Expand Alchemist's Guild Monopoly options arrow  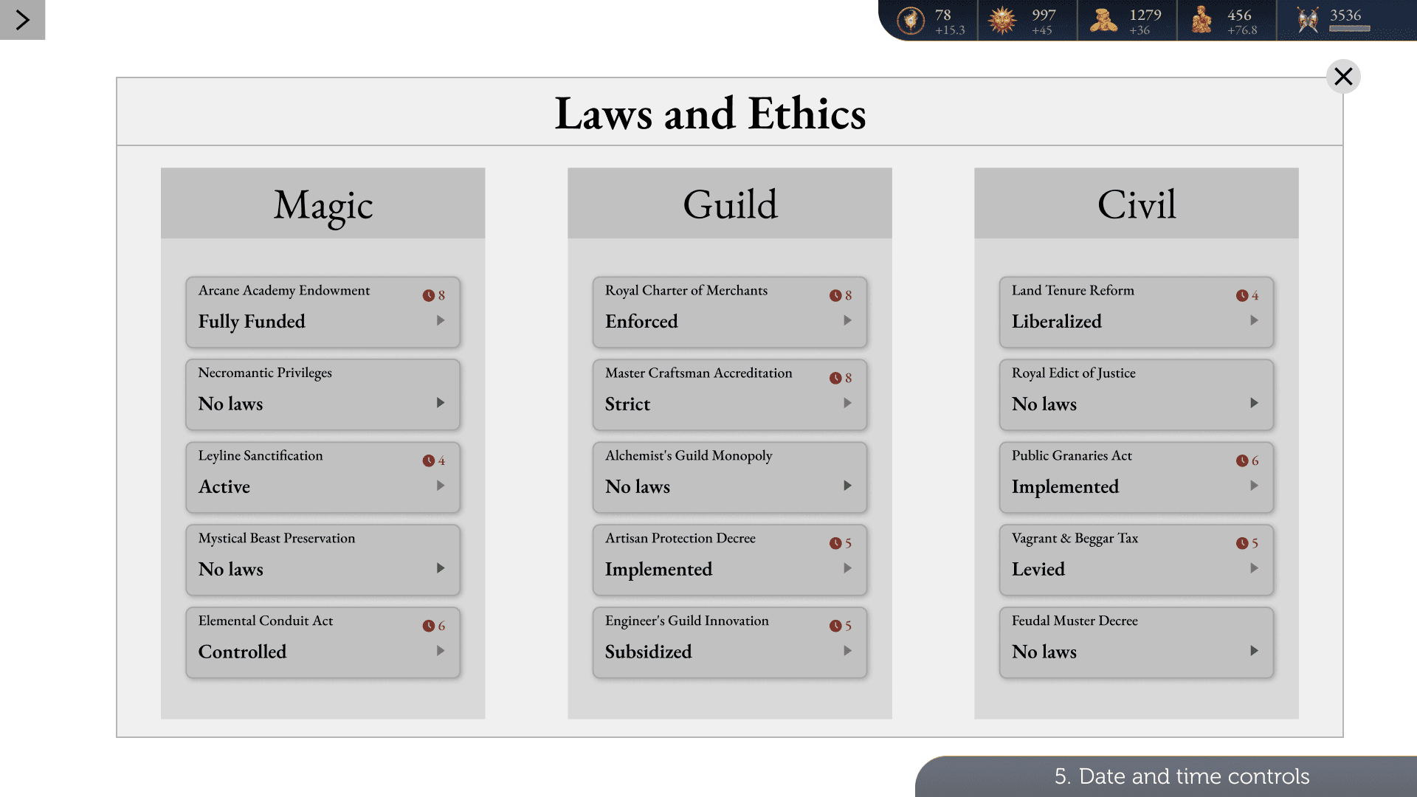click(x=847, y=486)
